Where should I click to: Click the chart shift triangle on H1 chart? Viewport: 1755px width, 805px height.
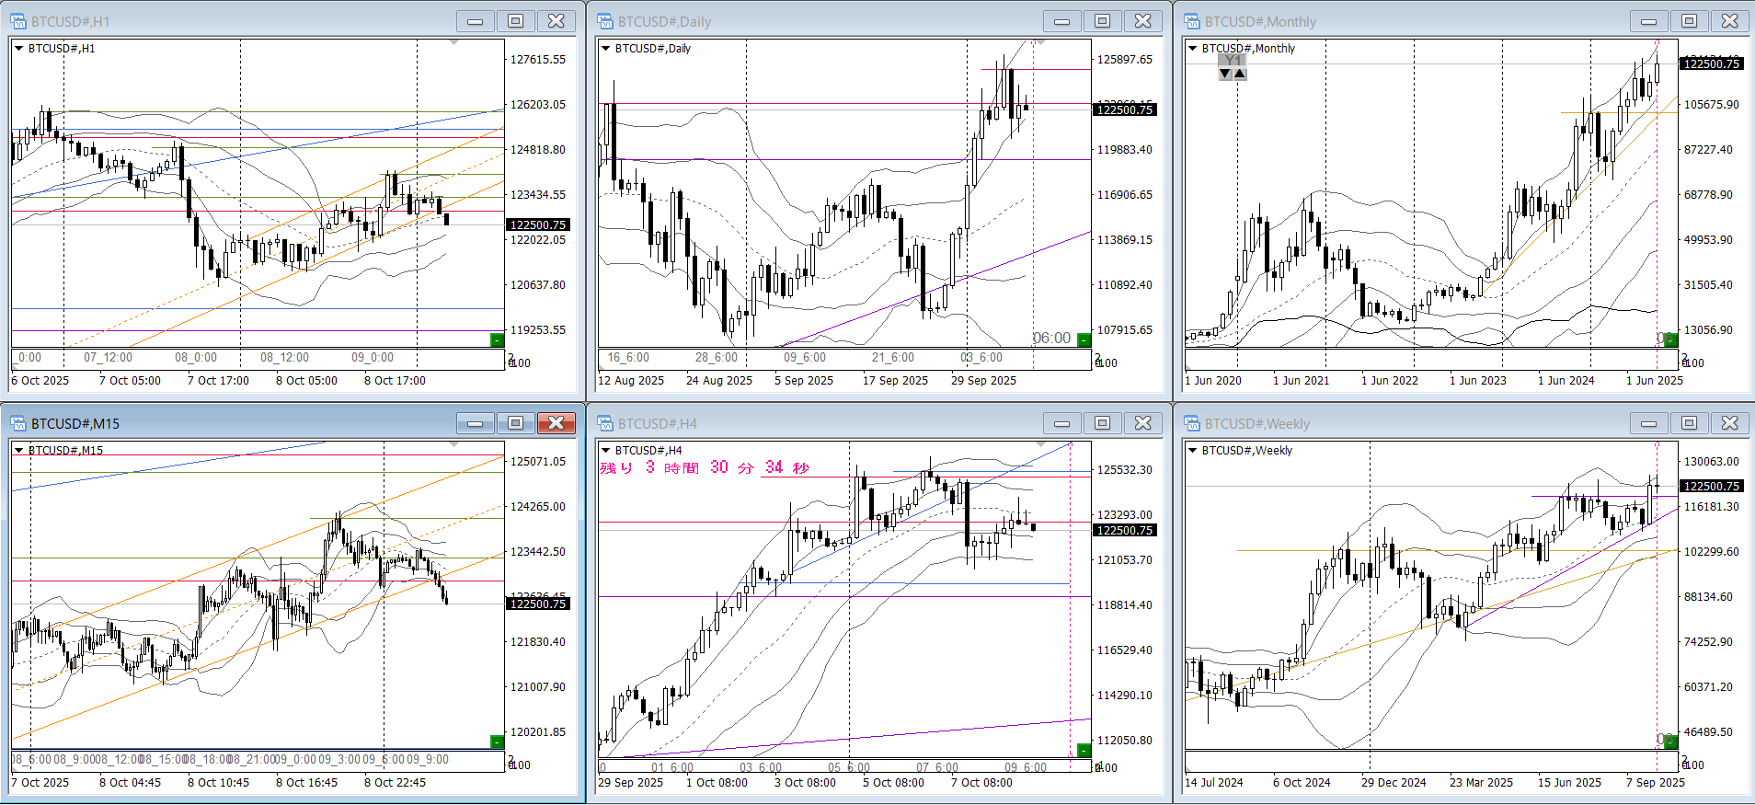point(453,43)
